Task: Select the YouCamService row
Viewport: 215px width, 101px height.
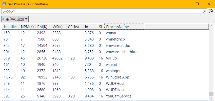Action: [106, 96]
